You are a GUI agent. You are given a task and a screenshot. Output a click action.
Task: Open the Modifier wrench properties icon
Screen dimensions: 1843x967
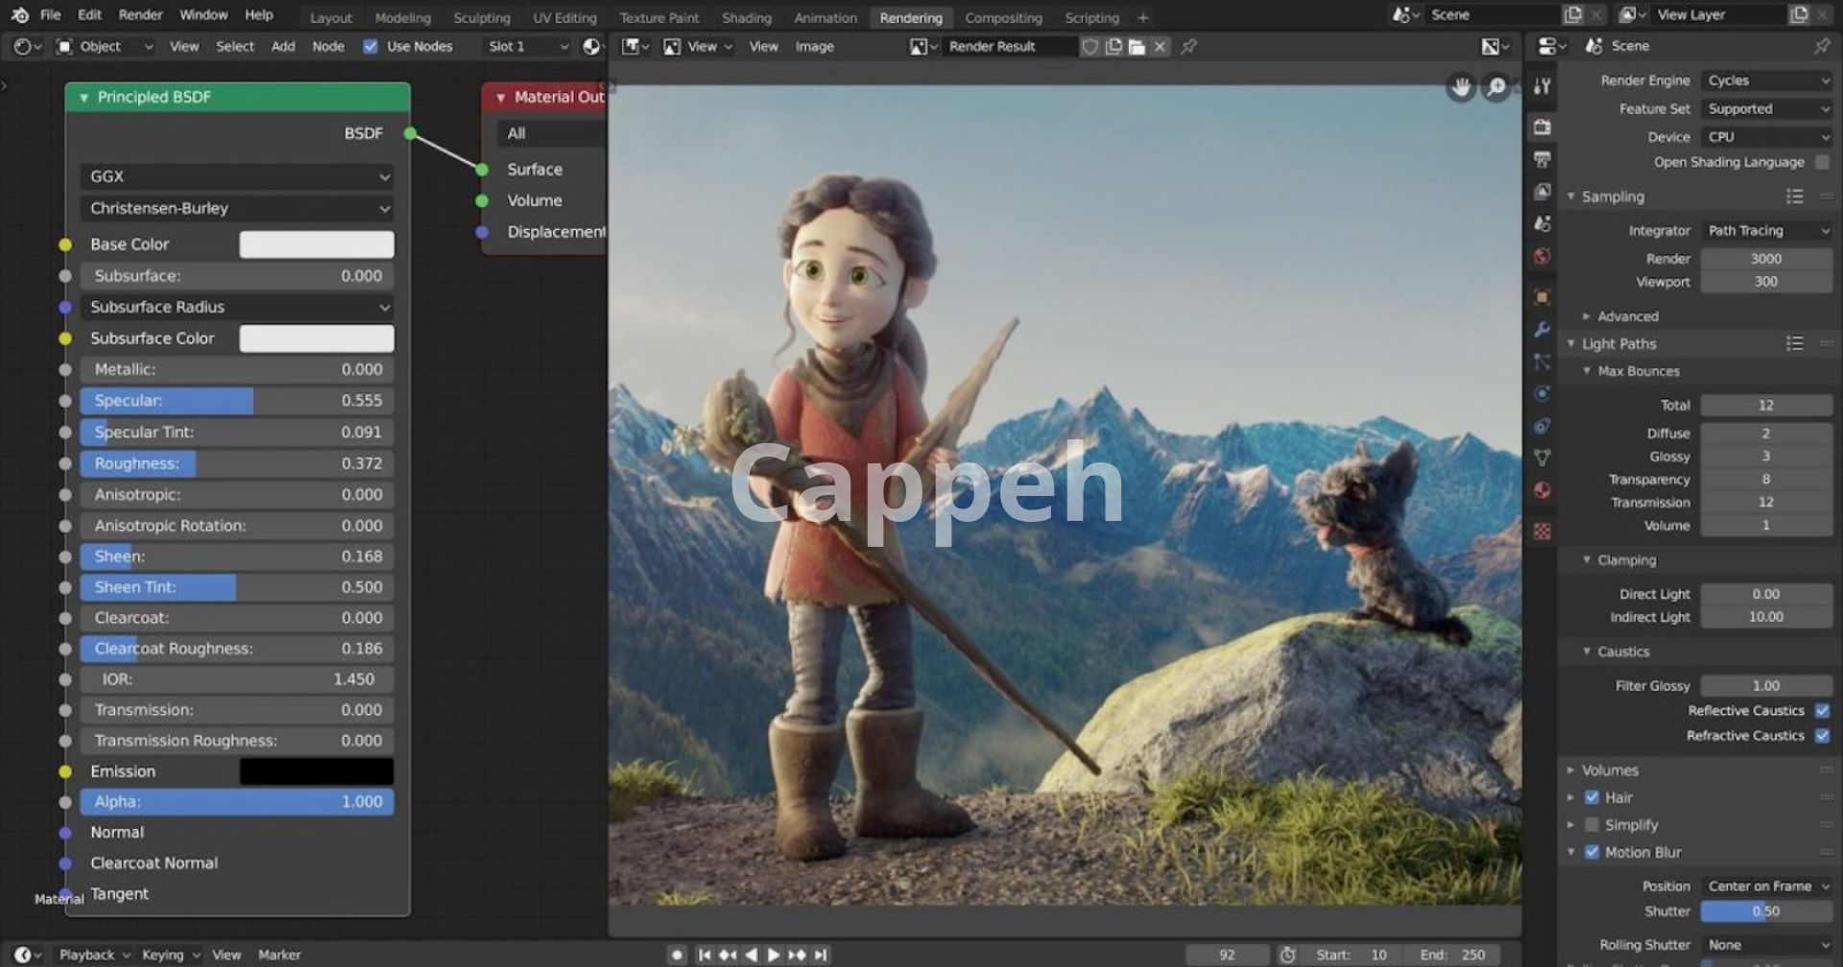pyautogui.click(x=1543, y=329)
